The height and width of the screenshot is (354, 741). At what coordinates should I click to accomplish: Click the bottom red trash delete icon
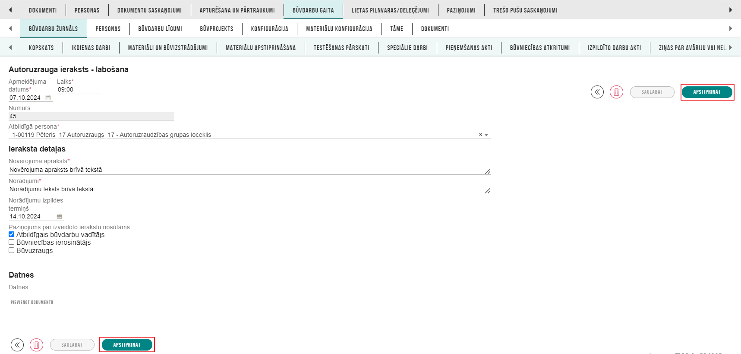click(x=36, y=345)
